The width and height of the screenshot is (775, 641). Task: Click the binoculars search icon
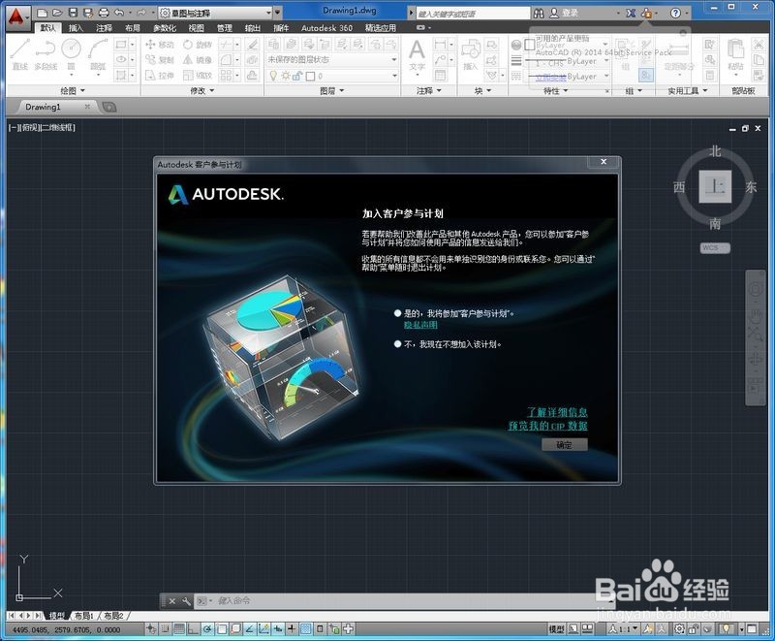click(539, 14)
